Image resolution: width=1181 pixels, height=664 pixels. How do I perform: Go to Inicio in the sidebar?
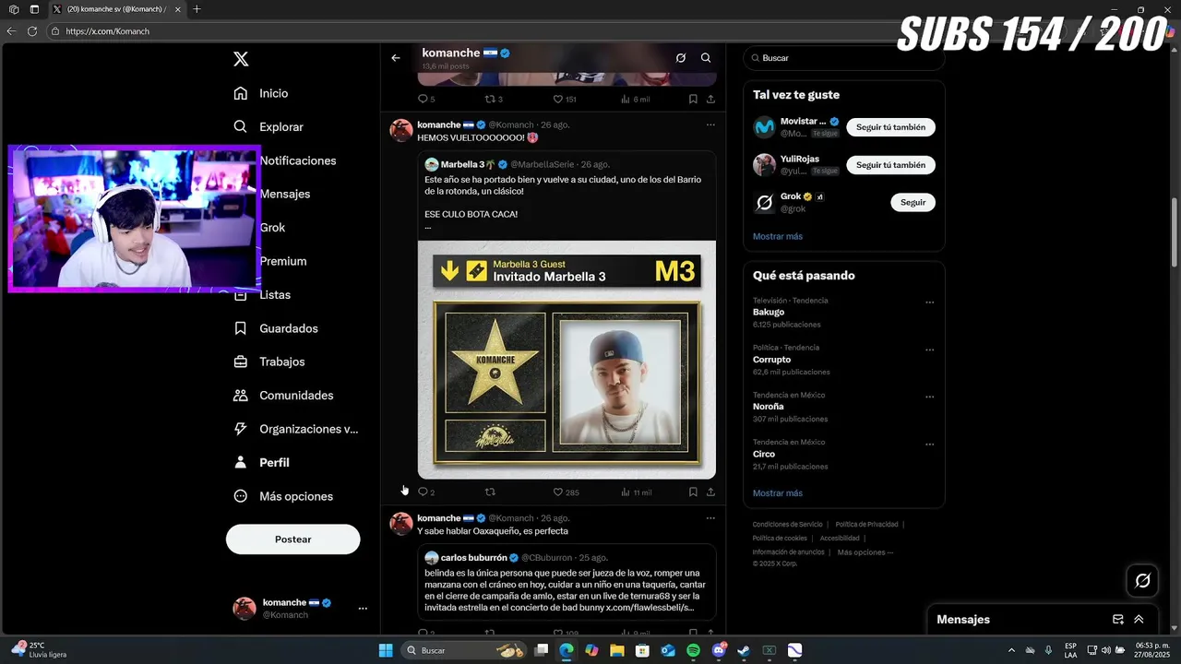pyautogui.click(x=261, y=93)
